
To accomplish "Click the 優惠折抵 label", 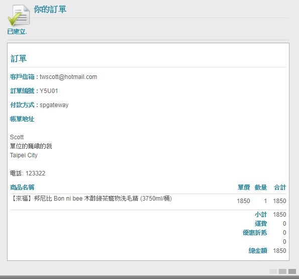I will [x=255, y=233].
